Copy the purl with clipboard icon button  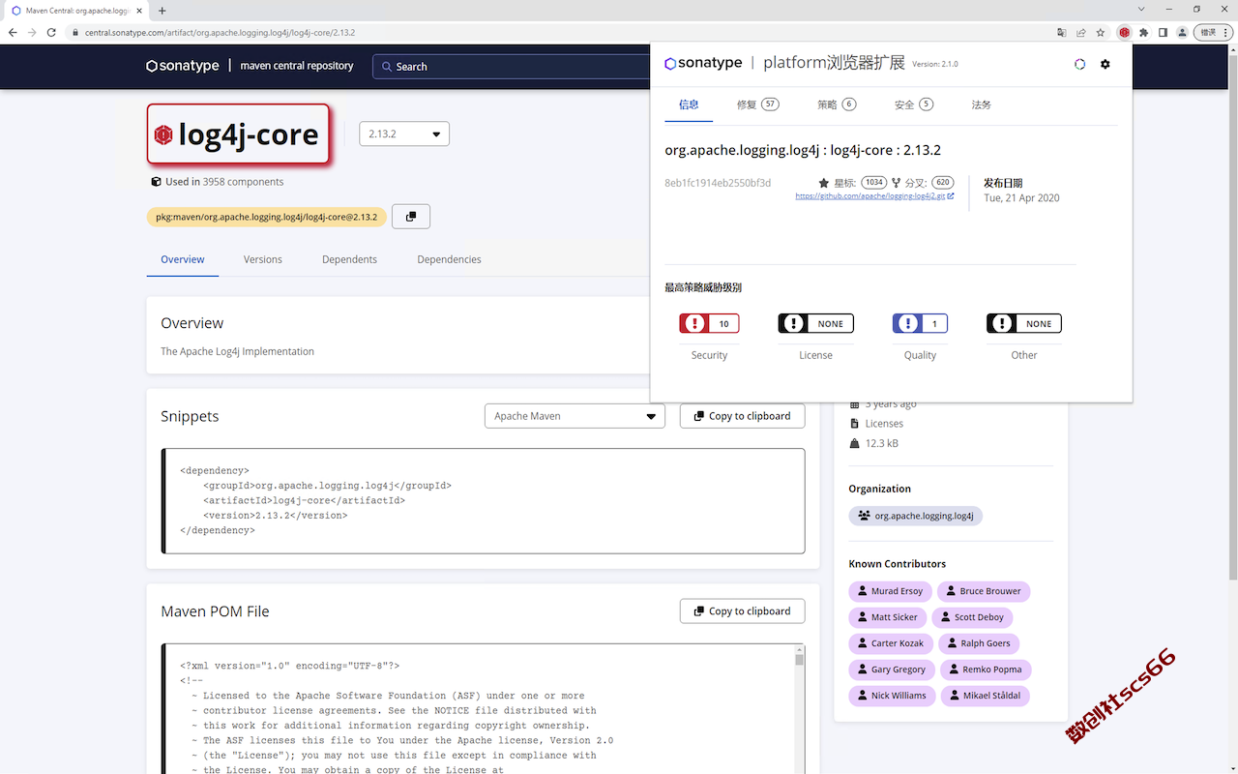[x=411, y=217]
